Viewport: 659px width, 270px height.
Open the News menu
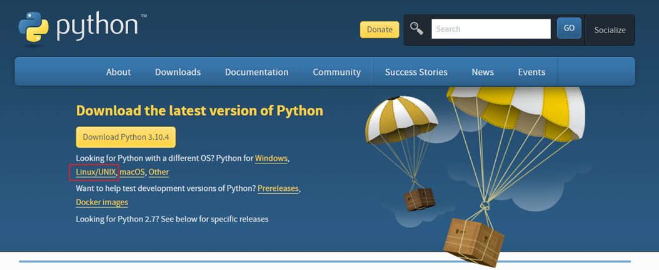coord(483,72)
